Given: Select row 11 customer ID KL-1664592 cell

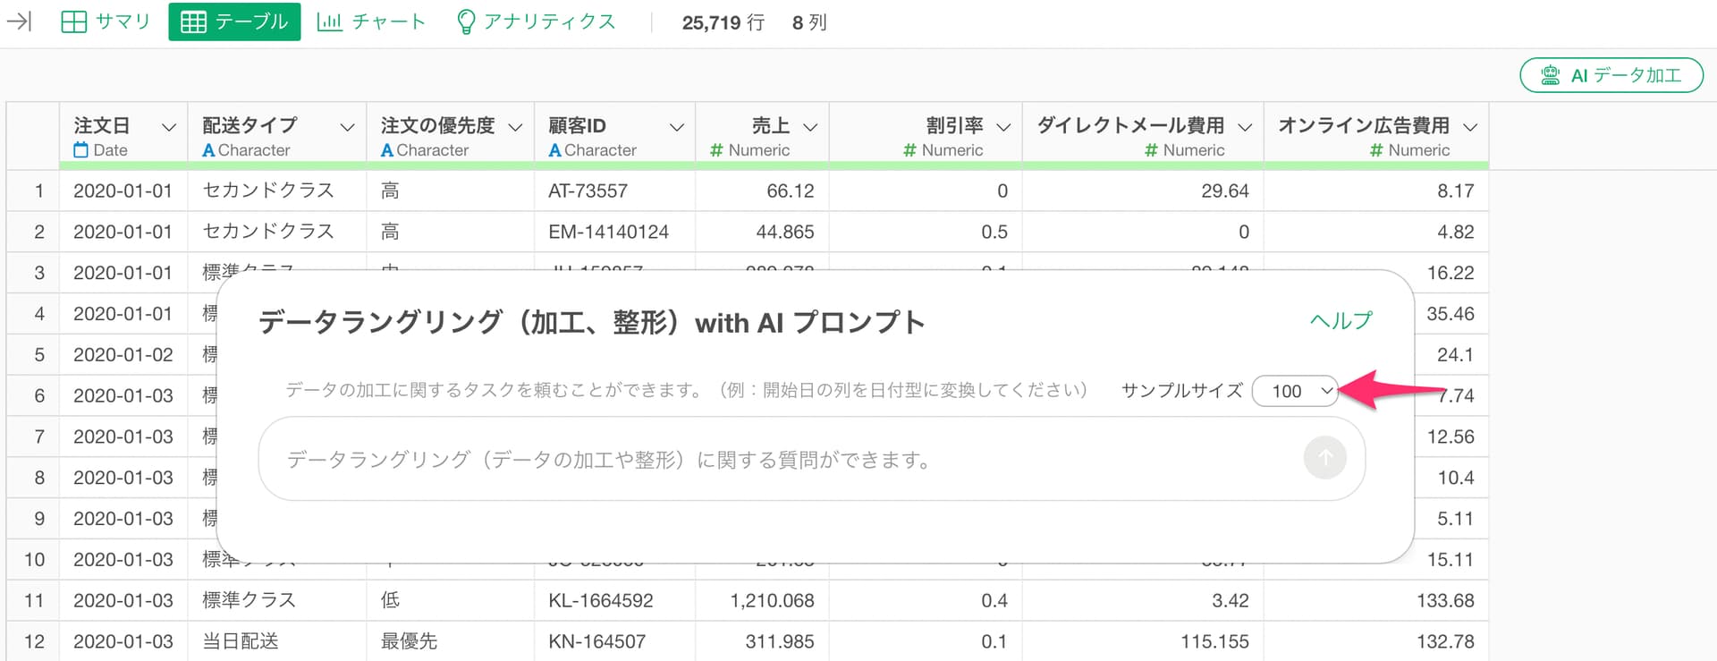Looking at the screenshot, I should [600, 600].
